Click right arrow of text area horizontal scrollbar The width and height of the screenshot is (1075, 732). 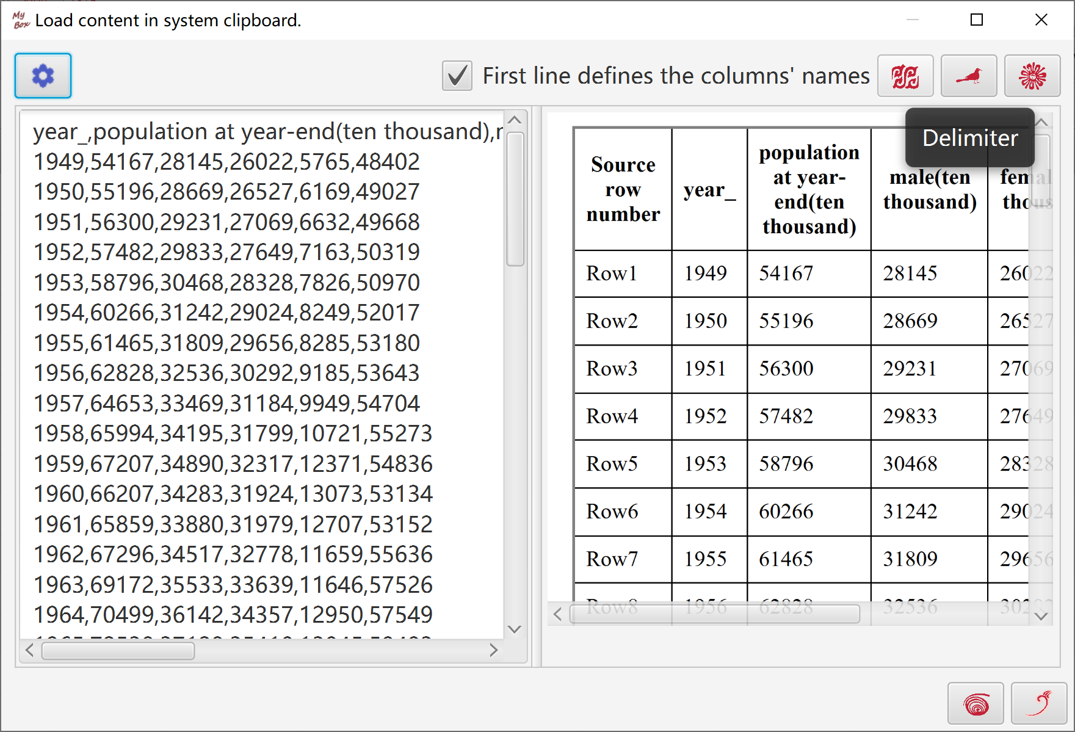(494, 651)
